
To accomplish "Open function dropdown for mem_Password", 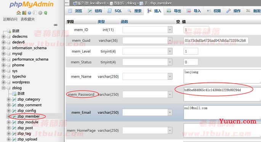I will click(x=147, y=95).
